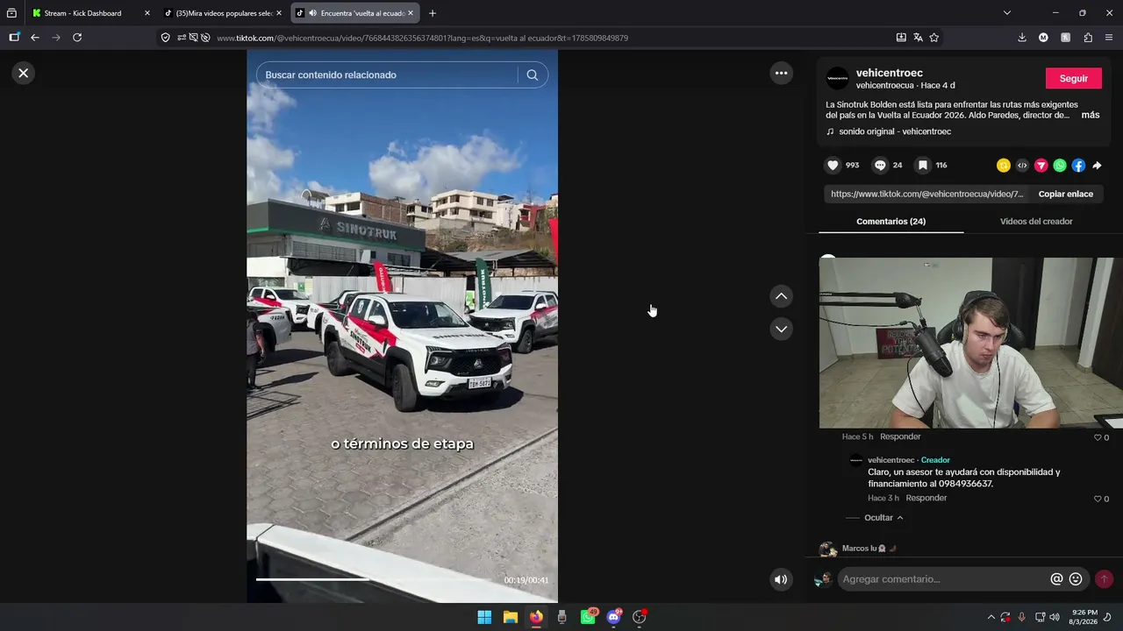Image resolution: width=1123 pixels, height=631 pixels.
Task: Focus 'Buscar contenido relacionado' search field
Action: pos(390,75)
